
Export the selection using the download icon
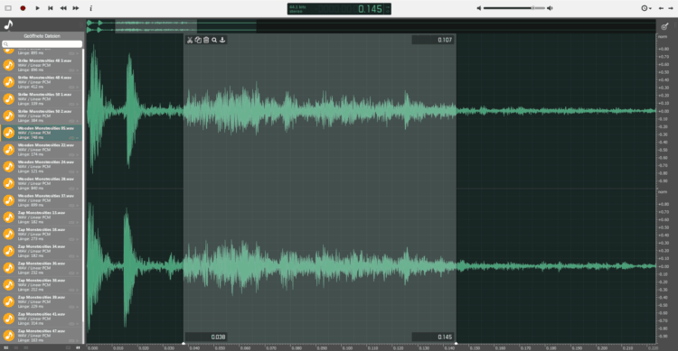point(222,40)
